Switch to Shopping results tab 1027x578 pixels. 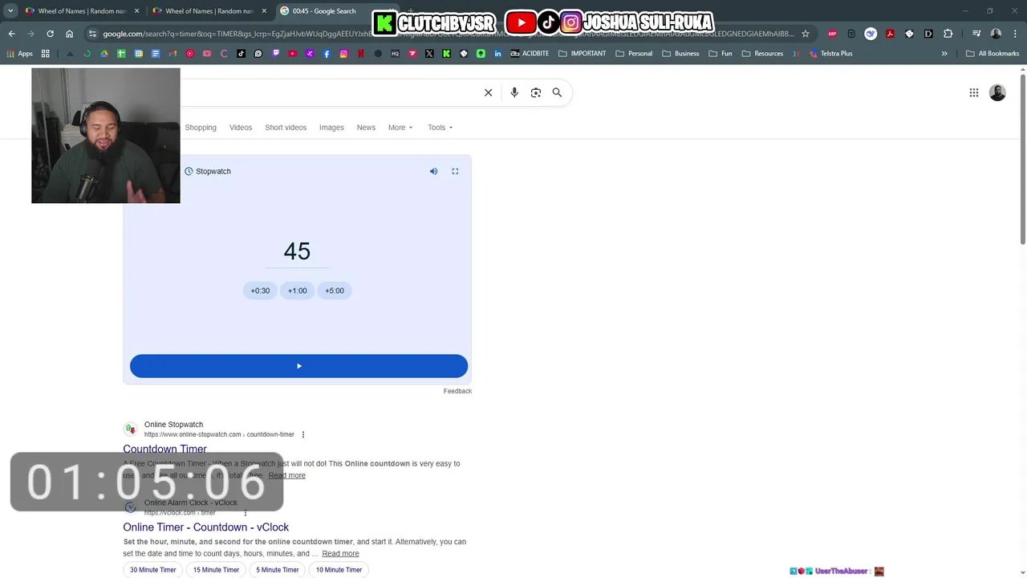201,128
